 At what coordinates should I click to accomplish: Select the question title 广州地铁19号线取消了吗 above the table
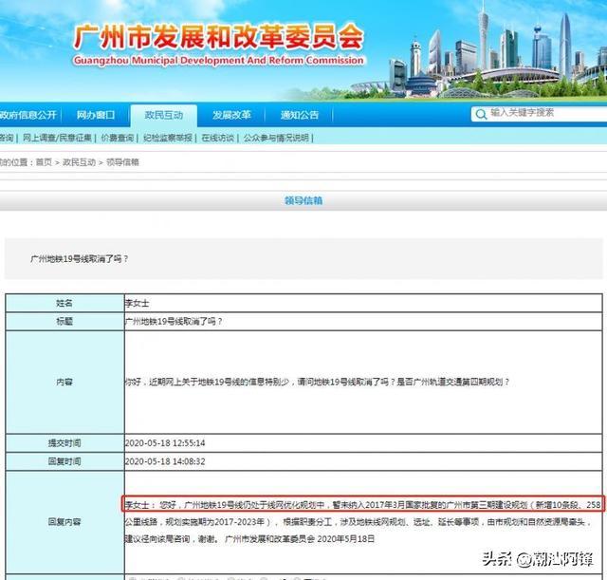pos(80,259)
